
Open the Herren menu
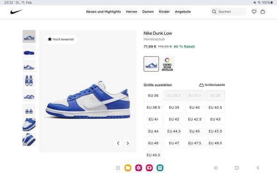(x=131, y=12)
